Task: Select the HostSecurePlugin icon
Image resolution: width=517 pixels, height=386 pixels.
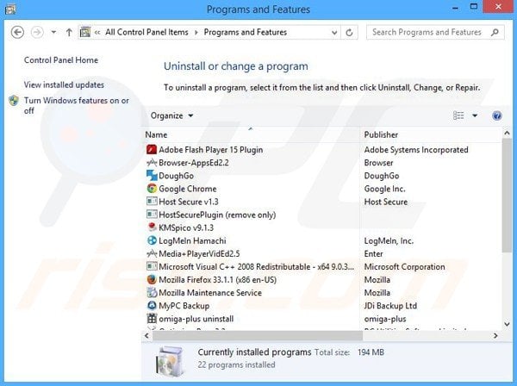Action: [152, 215]
